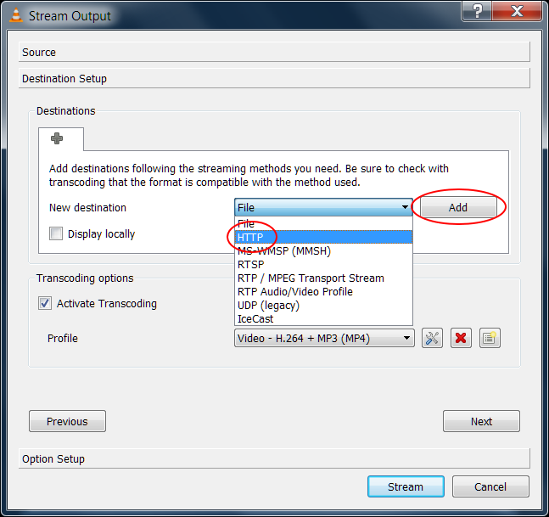Open the help question mark button
Viewport: 549px width, 517px height.
pyautogui.click(x=477, y=11)
